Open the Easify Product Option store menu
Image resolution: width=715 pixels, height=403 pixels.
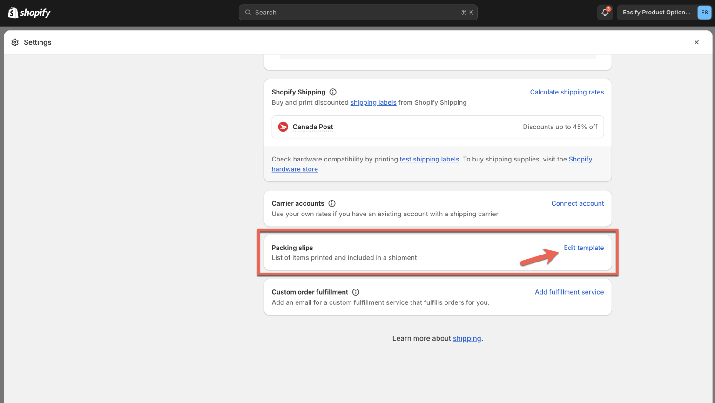[x=656, y=13]
